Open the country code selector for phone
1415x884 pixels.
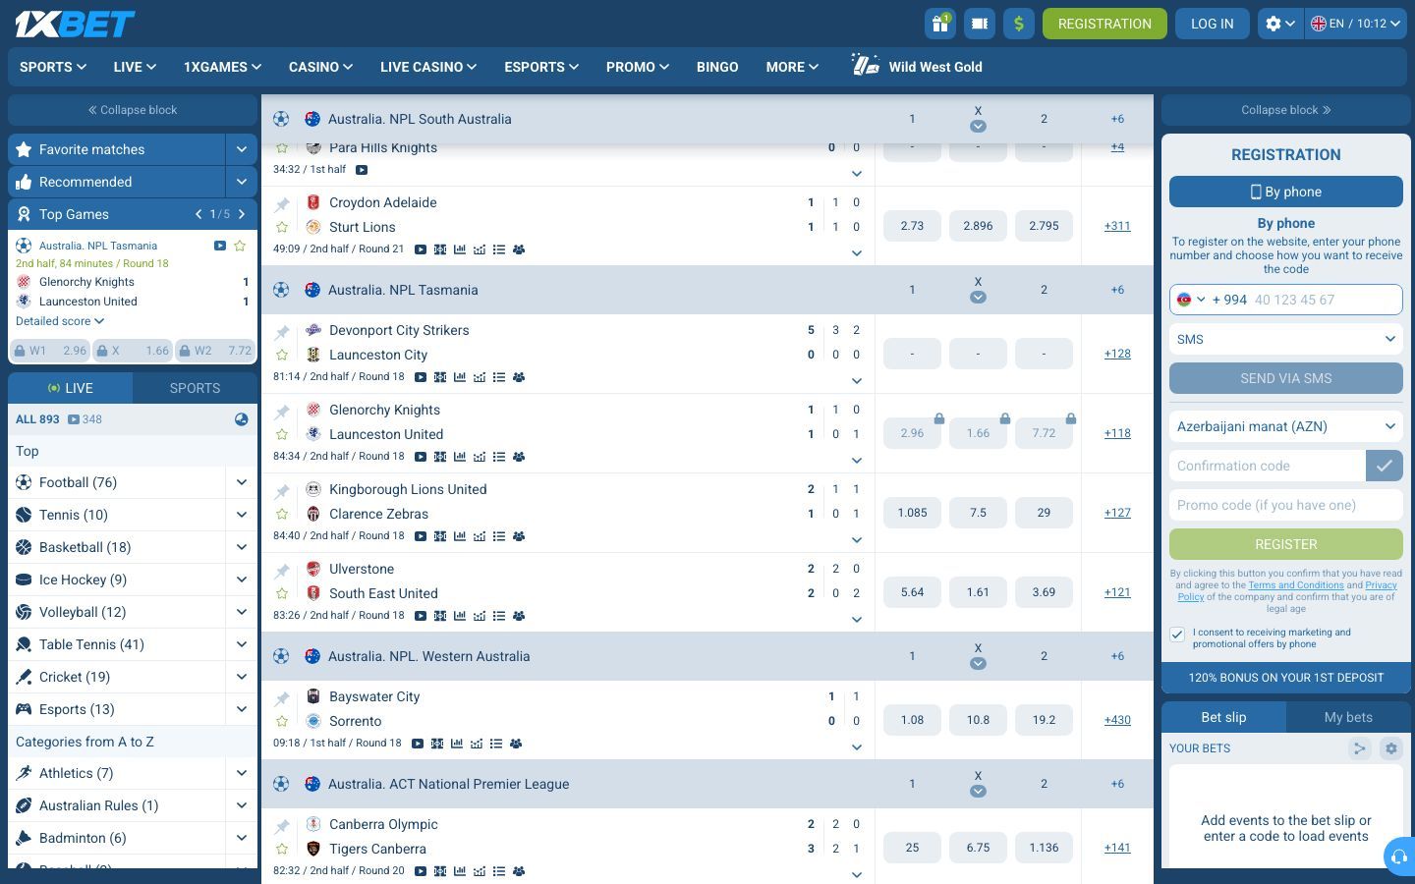[x=1191, y=300]
